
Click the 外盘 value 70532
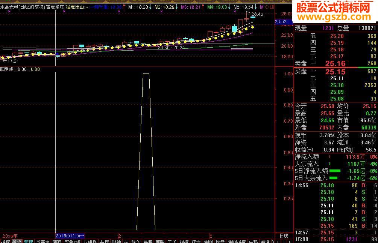tap(327, 127)
